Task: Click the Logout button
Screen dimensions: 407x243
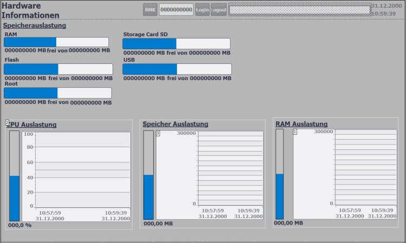Action: click(x=219, y=10)
